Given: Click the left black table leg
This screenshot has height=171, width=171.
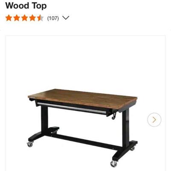Looking at the screenshot, I should [44, 119].
